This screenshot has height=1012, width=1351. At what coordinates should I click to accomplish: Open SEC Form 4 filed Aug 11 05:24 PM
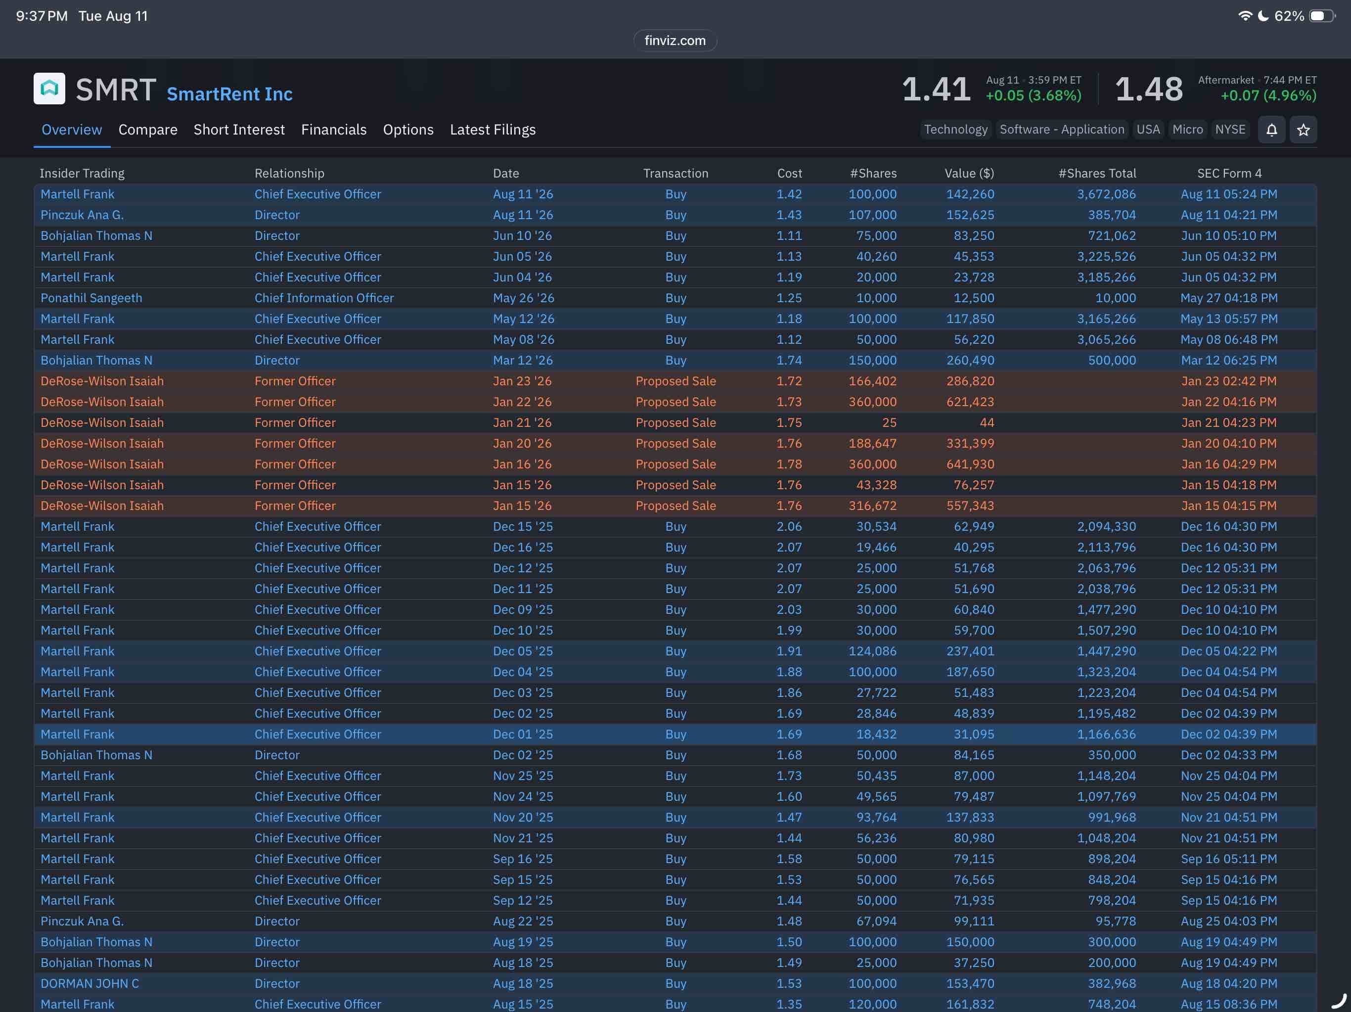1229,194
